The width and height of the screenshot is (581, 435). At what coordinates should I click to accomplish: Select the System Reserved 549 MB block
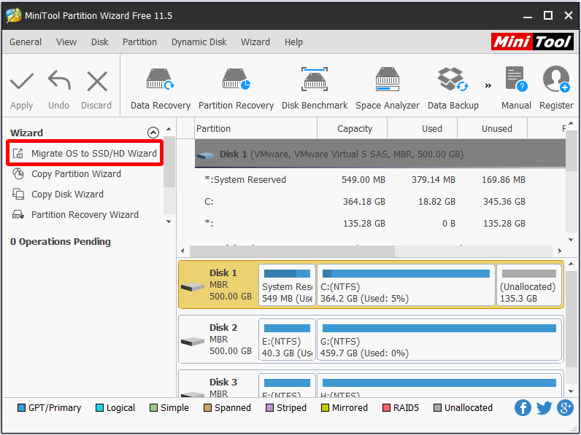287,285
